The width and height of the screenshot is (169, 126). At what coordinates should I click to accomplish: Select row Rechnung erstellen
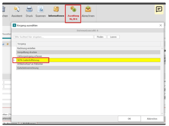coord(88,48)
